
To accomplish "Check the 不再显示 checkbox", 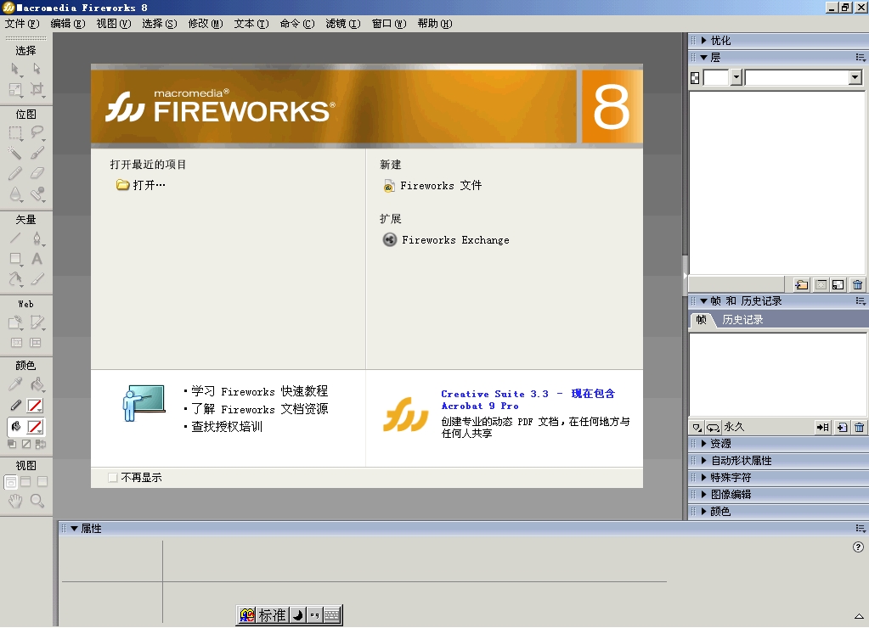I will 112,478.
